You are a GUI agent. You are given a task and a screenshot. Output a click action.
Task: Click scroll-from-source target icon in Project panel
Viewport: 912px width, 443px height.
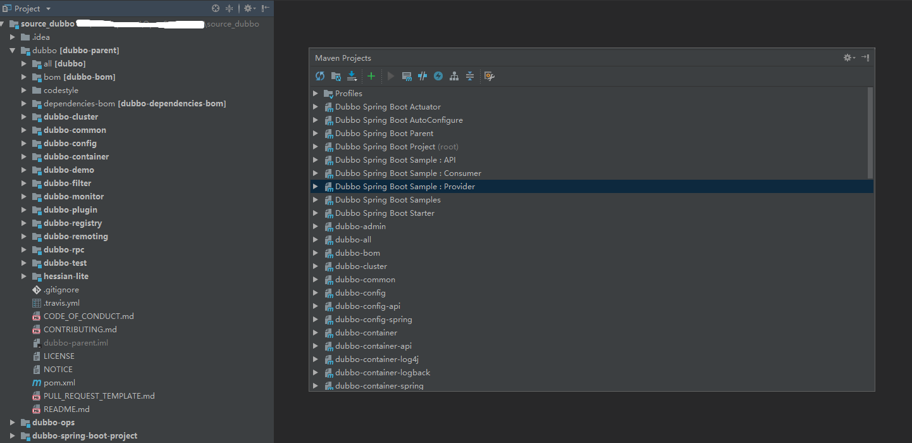216,8
